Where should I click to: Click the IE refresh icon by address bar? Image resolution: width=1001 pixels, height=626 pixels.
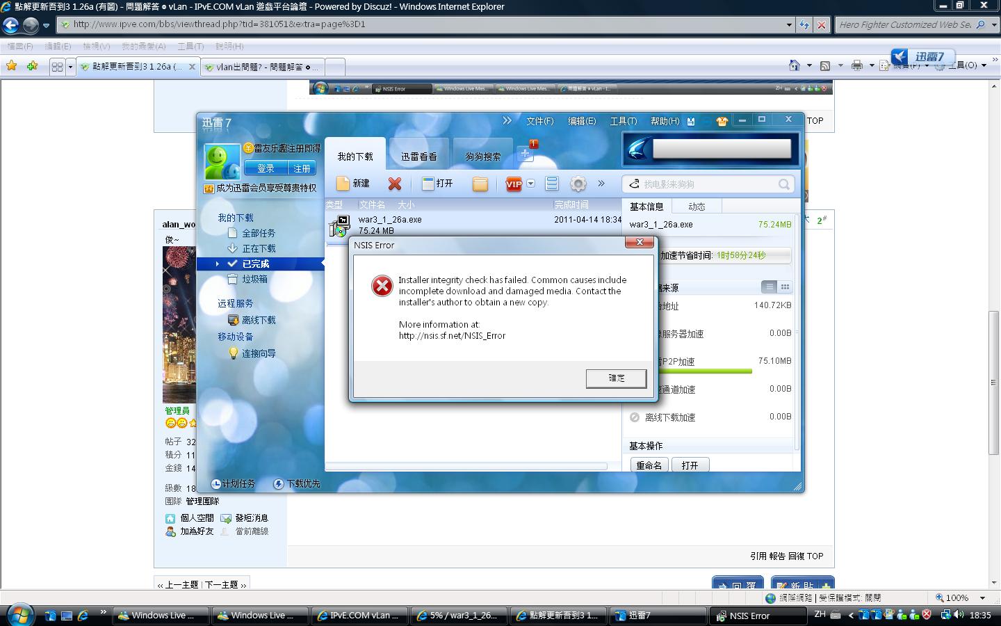click(x=804, y=24)
